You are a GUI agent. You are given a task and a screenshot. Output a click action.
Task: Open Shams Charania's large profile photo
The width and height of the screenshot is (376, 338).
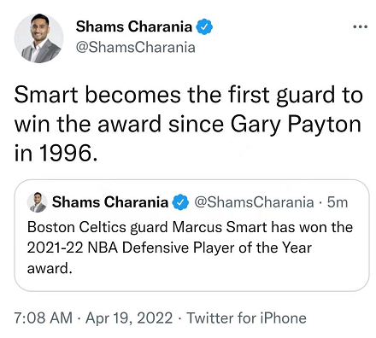point(38,38)
